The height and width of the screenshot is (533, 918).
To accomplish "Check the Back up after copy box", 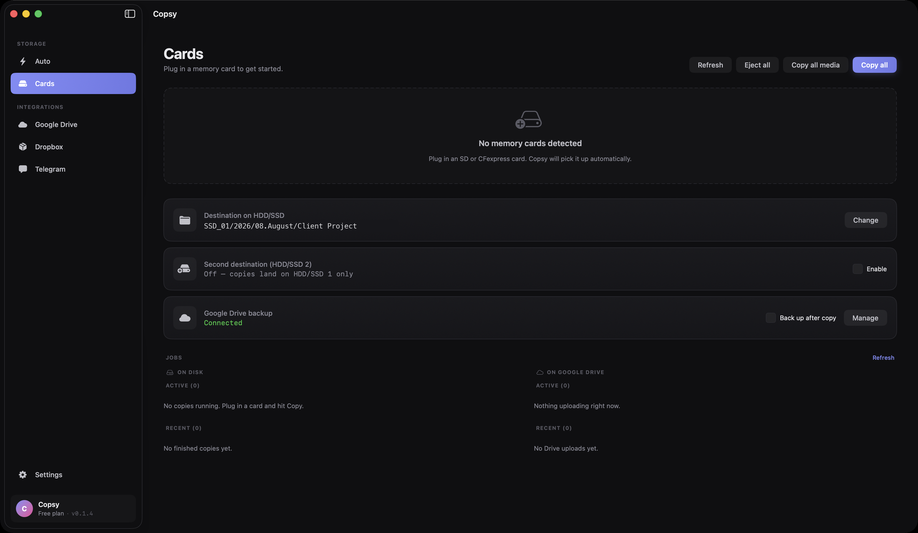I will 771,318.
